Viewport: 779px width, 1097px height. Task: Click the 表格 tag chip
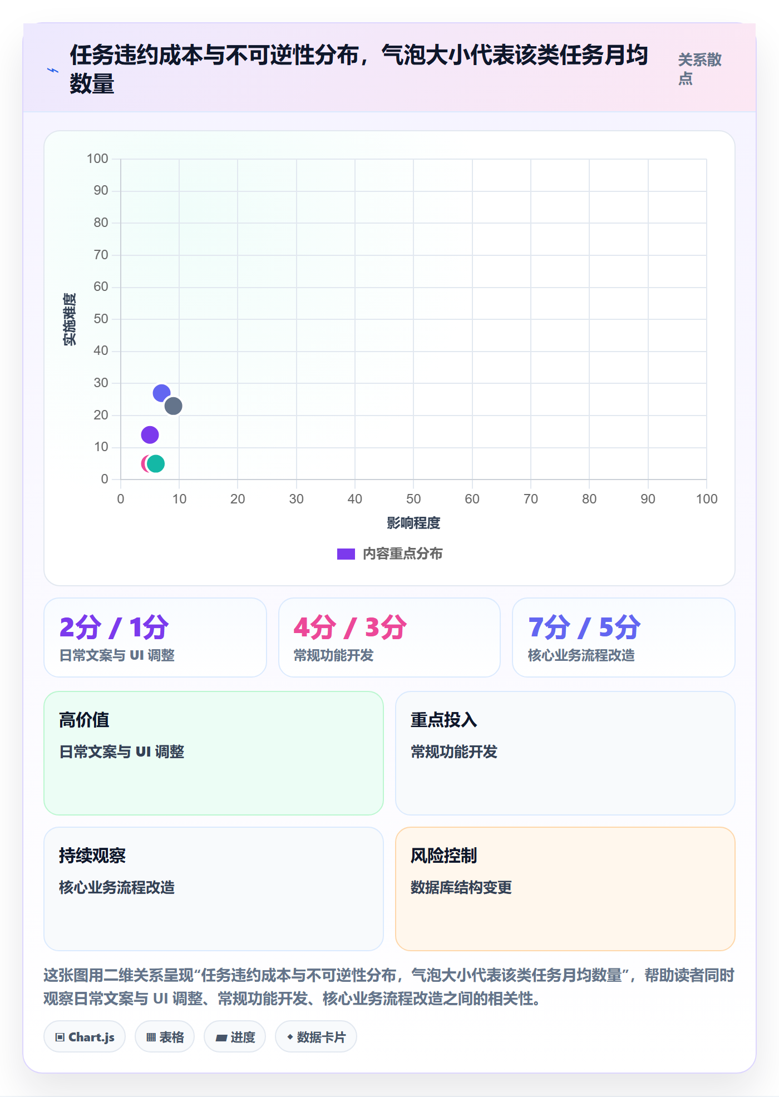coord(165,1037)
